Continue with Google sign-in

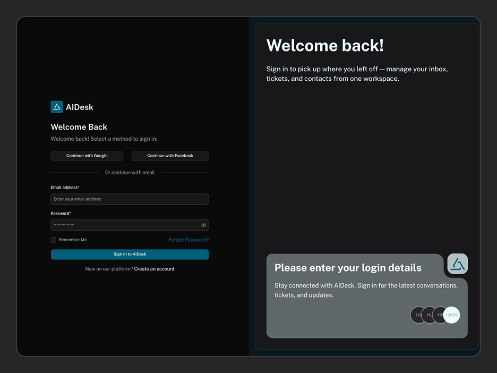pyautogui.click(x=87, y=156)
